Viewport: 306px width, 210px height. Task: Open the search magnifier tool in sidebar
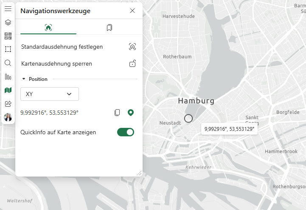(x=8, y=63)
